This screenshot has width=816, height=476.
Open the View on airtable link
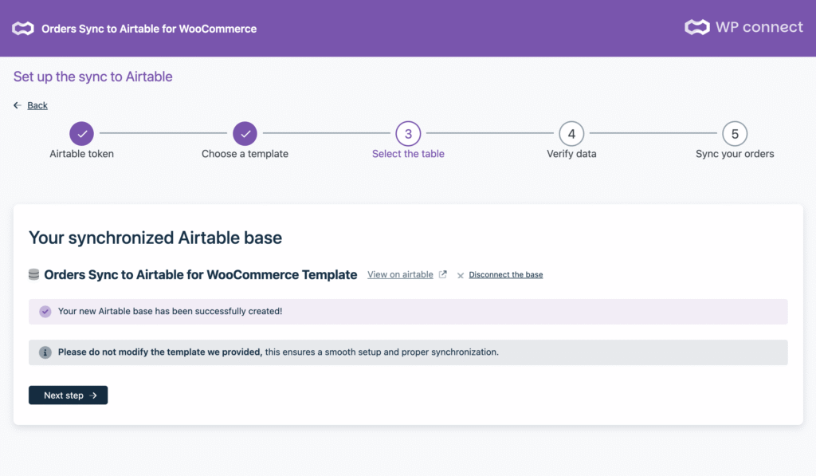click(x=400, y=275)
